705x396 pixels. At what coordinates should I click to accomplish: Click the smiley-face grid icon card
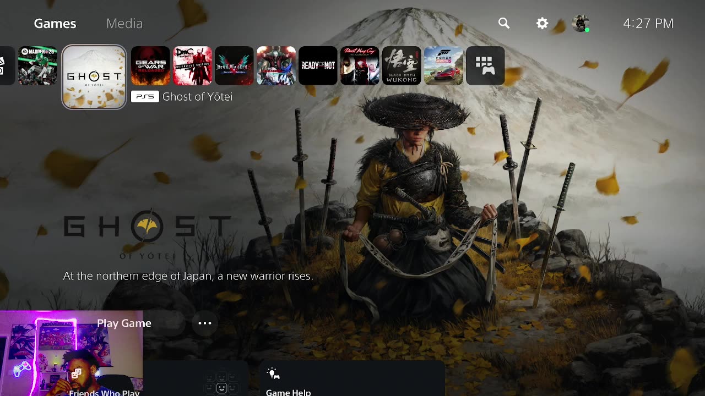[221, 383]
